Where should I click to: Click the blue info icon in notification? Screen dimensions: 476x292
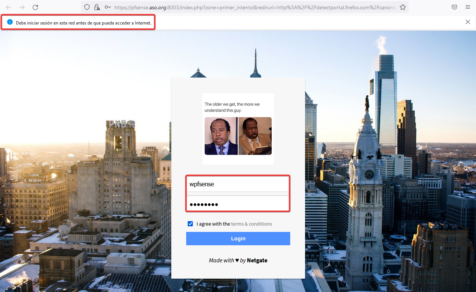10,22
